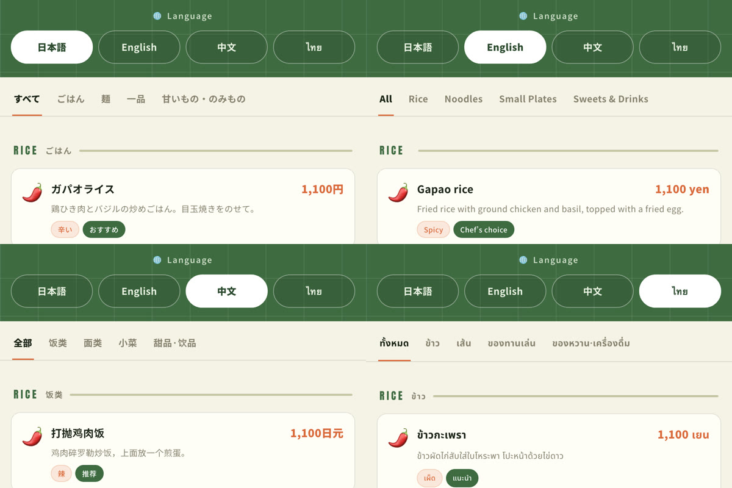Click the dish name 打抛鸡肉饭
This screenshot has height=488, width=732.
(78, 433)
